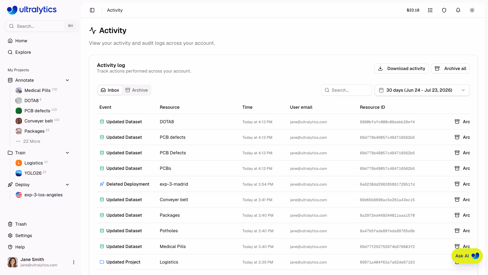Focus the sidebar Search field

click(x=42, y=26)
